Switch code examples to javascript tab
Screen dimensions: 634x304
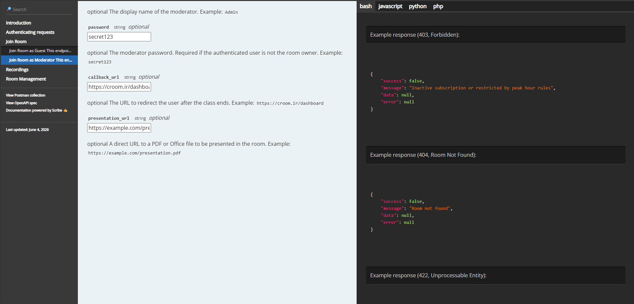pyautogui.click(x=390, y=6)
